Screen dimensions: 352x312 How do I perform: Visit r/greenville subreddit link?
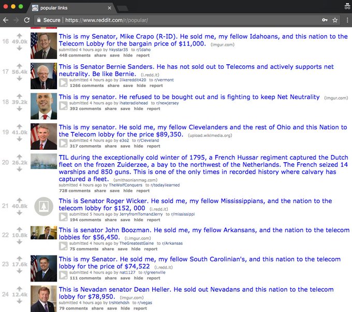[154, 273]
